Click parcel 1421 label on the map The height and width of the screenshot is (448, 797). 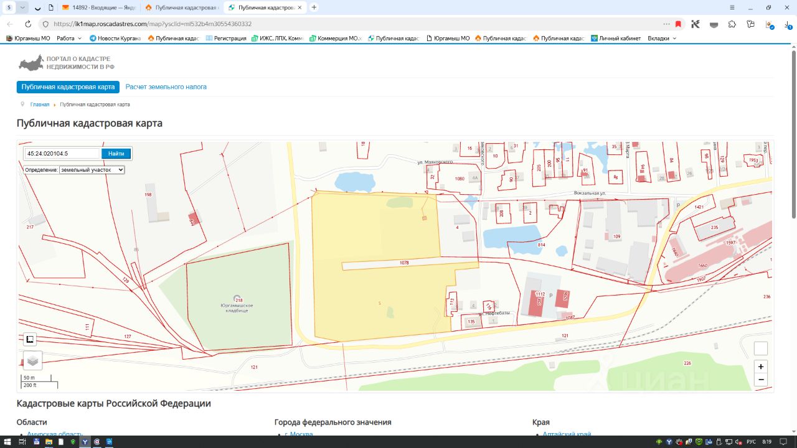(698, 207)
